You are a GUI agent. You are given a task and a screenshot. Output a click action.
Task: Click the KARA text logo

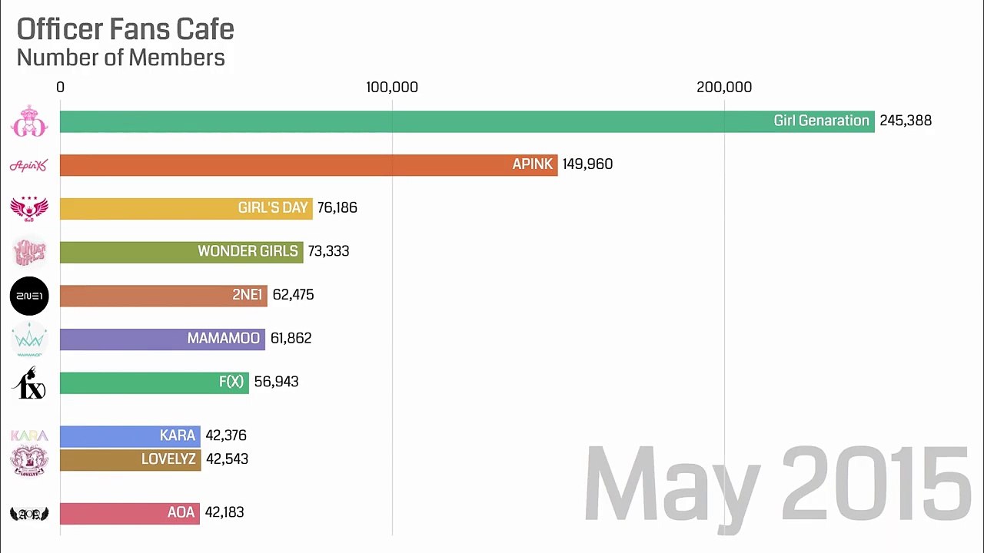29,435
